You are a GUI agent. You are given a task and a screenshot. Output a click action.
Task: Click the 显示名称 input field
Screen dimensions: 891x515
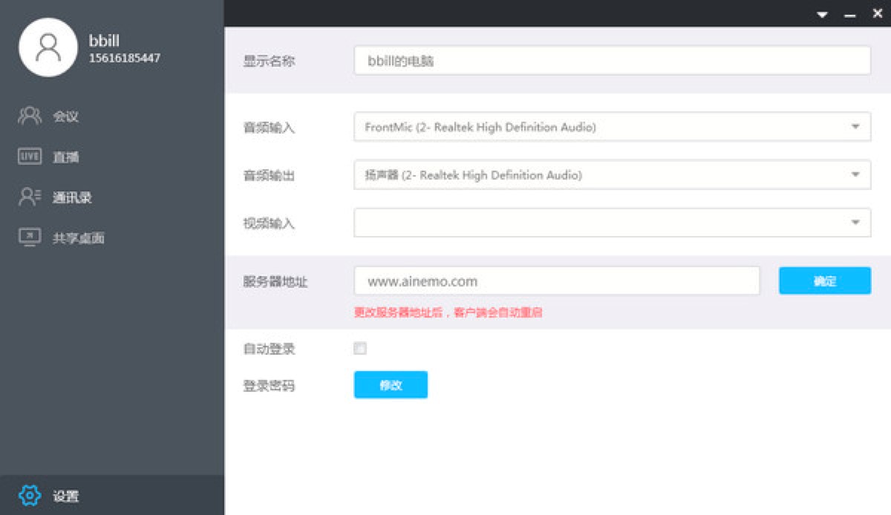pyautogui.click(x=611, y=61)
